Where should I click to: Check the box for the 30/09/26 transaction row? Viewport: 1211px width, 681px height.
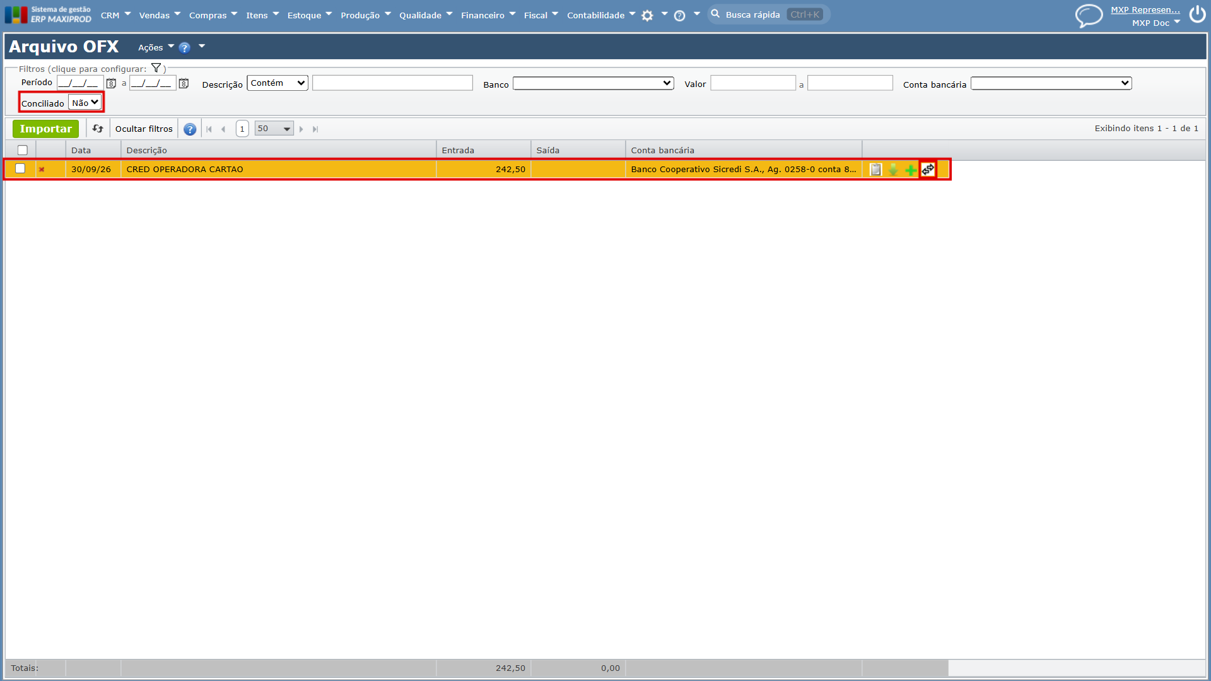click(x=20, y=168)
